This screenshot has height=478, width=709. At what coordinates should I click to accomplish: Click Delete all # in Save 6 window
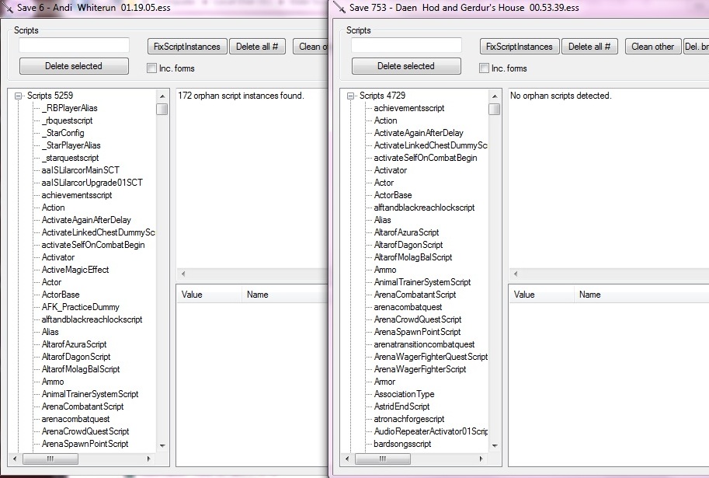257,47
